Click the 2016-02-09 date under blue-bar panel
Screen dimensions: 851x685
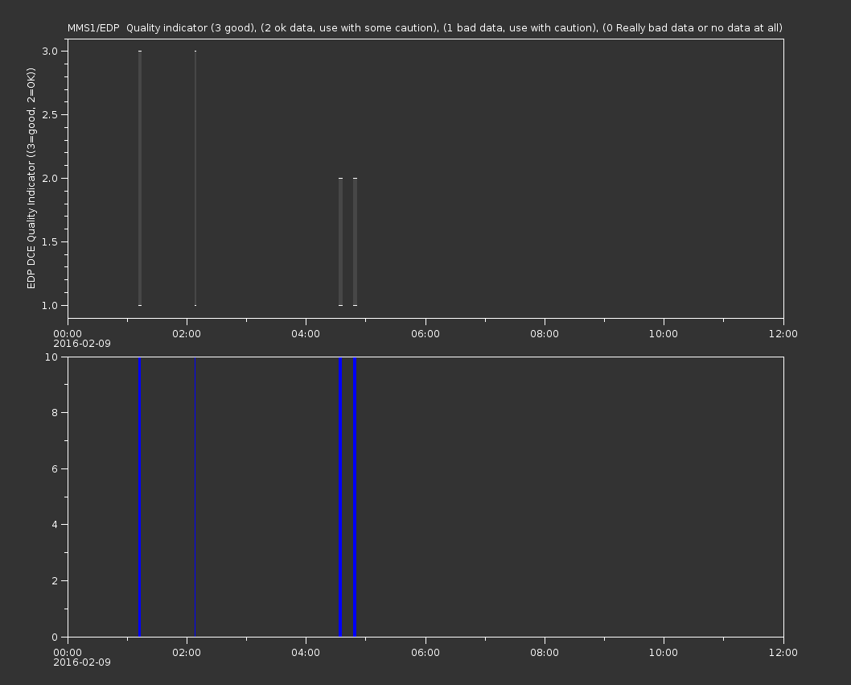point(82,662)
